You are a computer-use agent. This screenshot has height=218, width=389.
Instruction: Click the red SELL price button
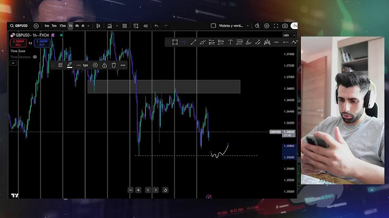click(18, 43)
